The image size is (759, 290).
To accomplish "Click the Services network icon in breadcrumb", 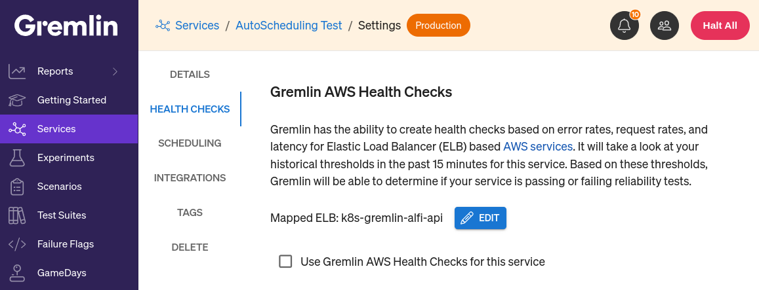I will [x=163, y=26].
